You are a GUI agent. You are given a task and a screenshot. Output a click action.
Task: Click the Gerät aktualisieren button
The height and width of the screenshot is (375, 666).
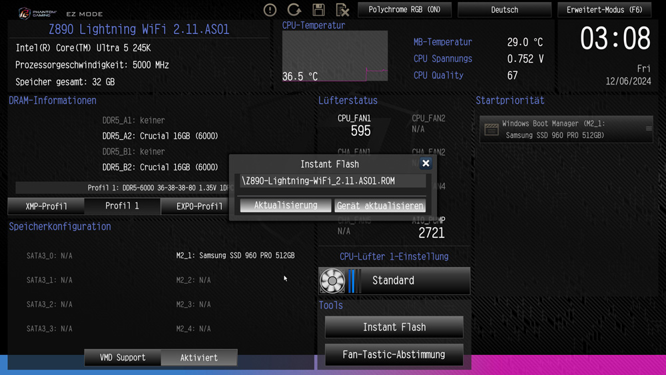[x=380, y=206]
